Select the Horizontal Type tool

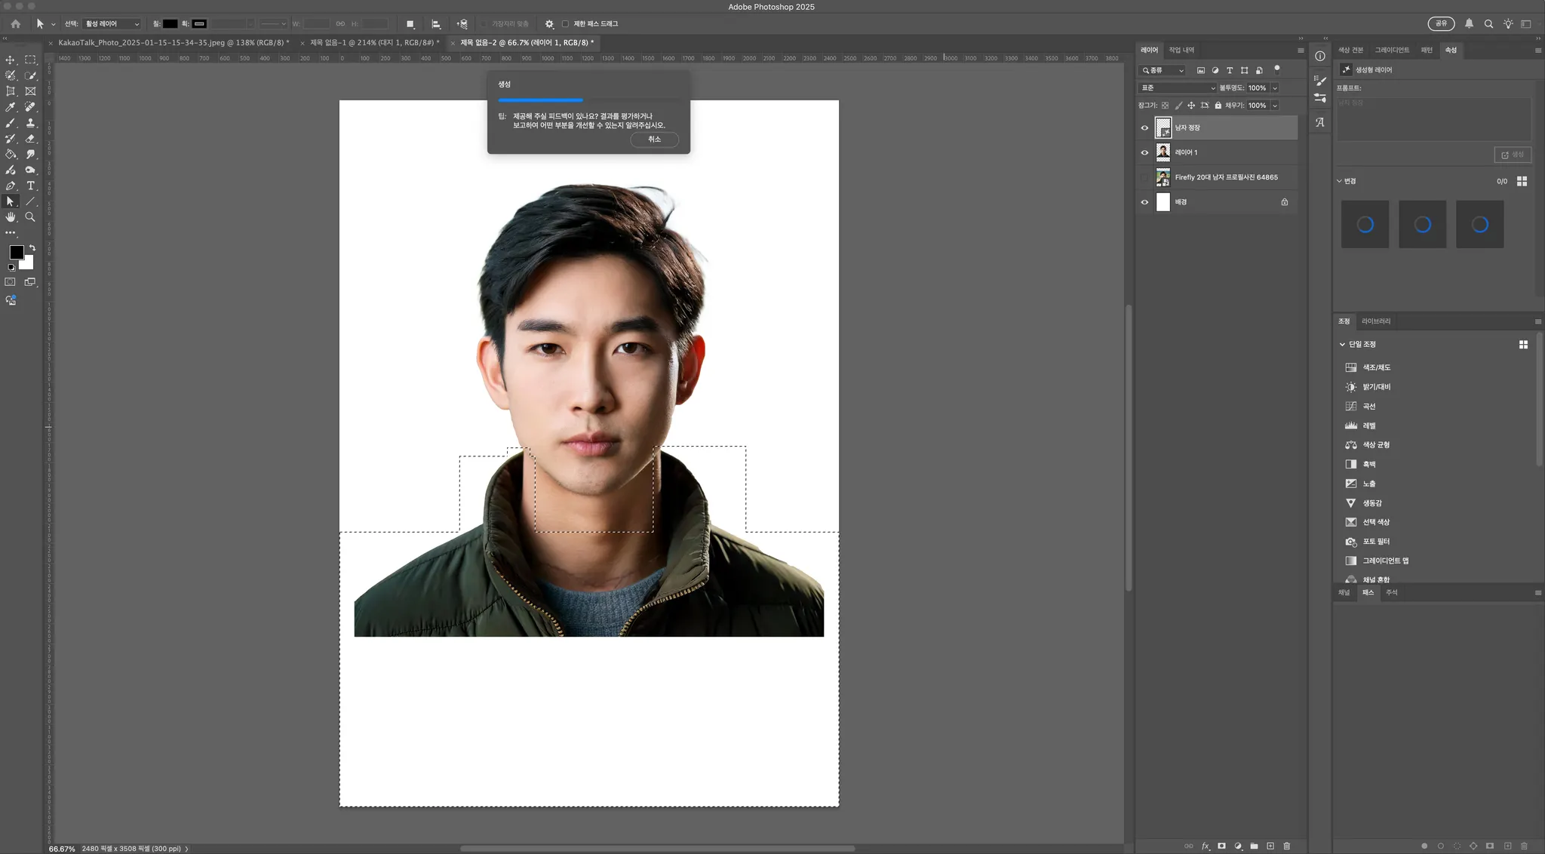click(x=30, y=186)
